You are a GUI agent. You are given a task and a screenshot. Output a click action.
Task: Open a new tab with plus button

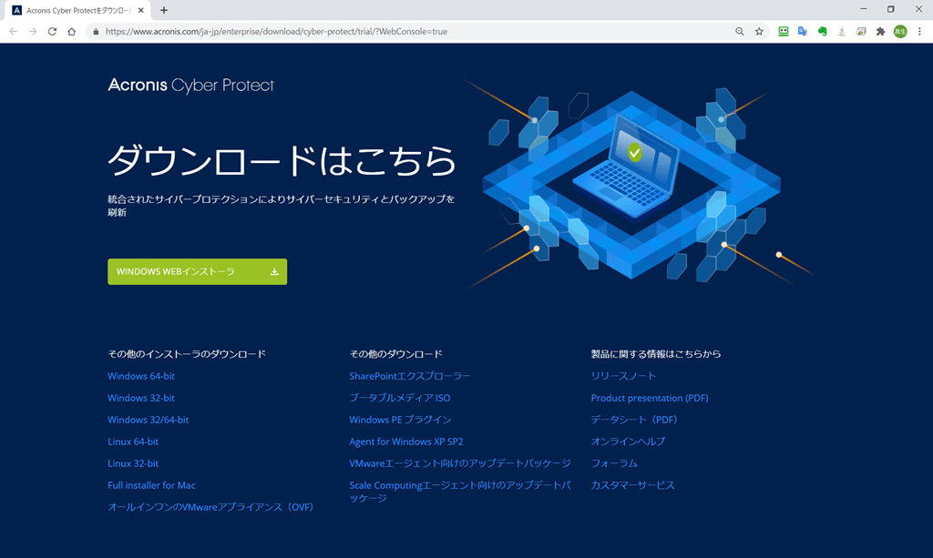(164, 10)
